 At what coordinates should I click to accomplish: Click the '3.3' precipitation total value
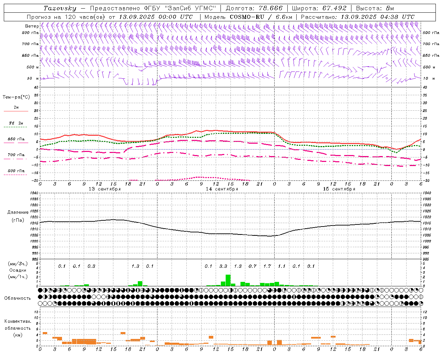[x=223, y=266]
